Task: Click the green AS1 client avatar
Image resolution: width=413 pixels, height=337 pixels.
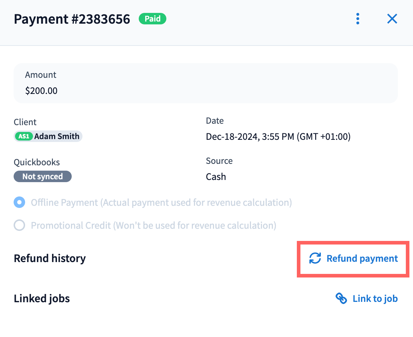Action: [x=24, y=137]
